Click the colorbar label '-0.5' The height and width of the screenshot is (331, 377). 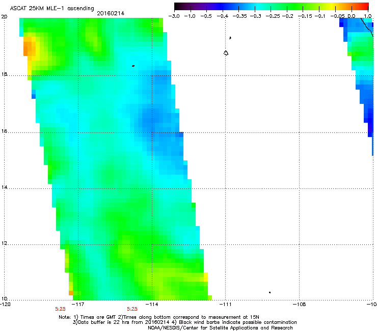click(x=206, y=16)
